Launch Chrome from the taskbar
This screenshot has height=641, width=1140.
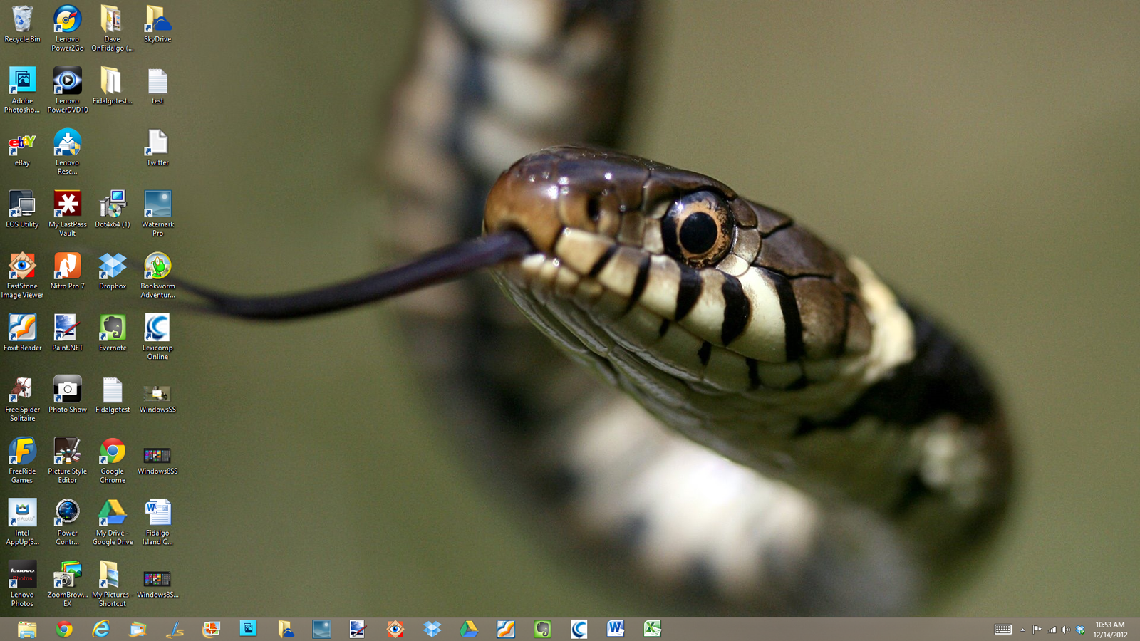point(64,629)
